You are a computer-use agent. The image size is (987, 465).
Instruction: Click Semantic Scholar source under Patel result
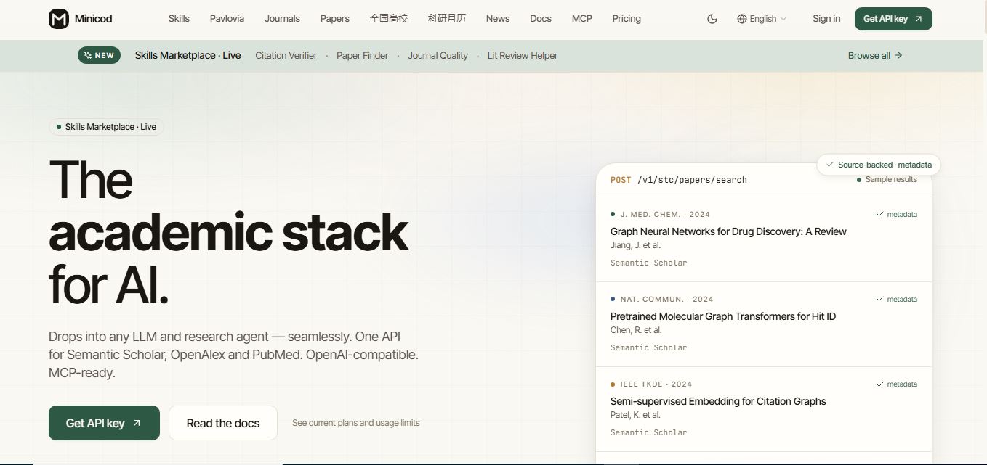click(648, 432)
